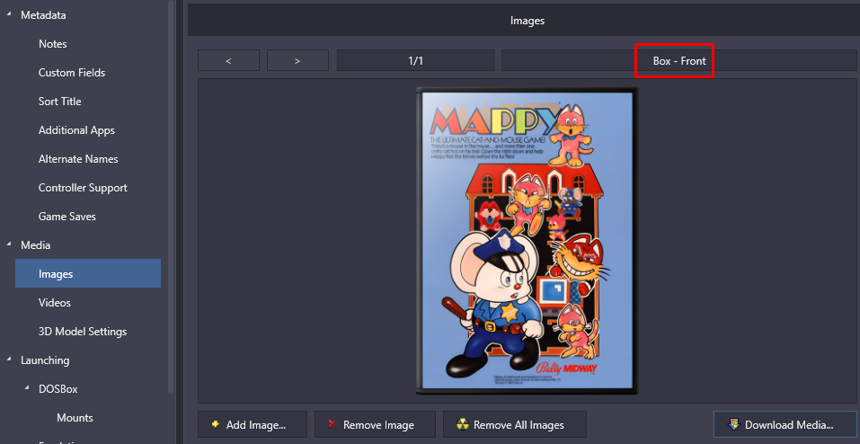
Task: Go to the next image
Action: pyautogui.click(x=297, y=61)
